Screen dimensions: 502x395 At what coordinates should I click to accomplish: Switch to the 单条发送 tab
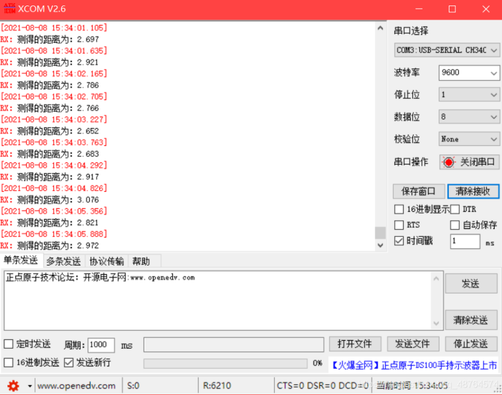(x=21, y=260)
